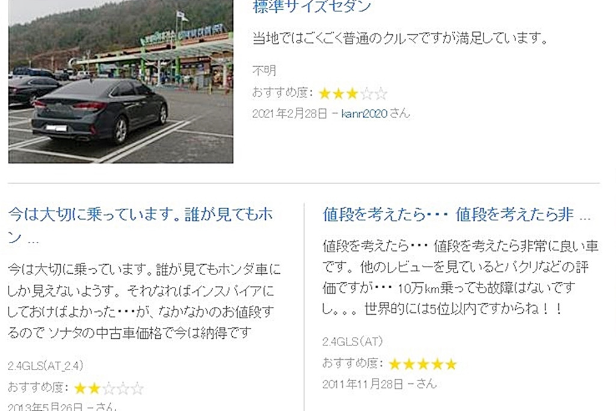The width and height of the screenshot is (616, 411).
Task: Click the 2.4GLS(AT_2.4) grade label
Action: (46, 366)
